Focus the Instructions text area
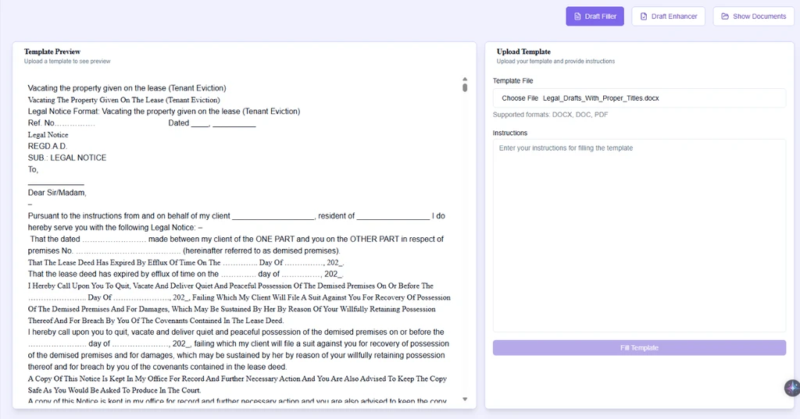The width and height of the screenshot is (800, 419). tap(639, 236)
